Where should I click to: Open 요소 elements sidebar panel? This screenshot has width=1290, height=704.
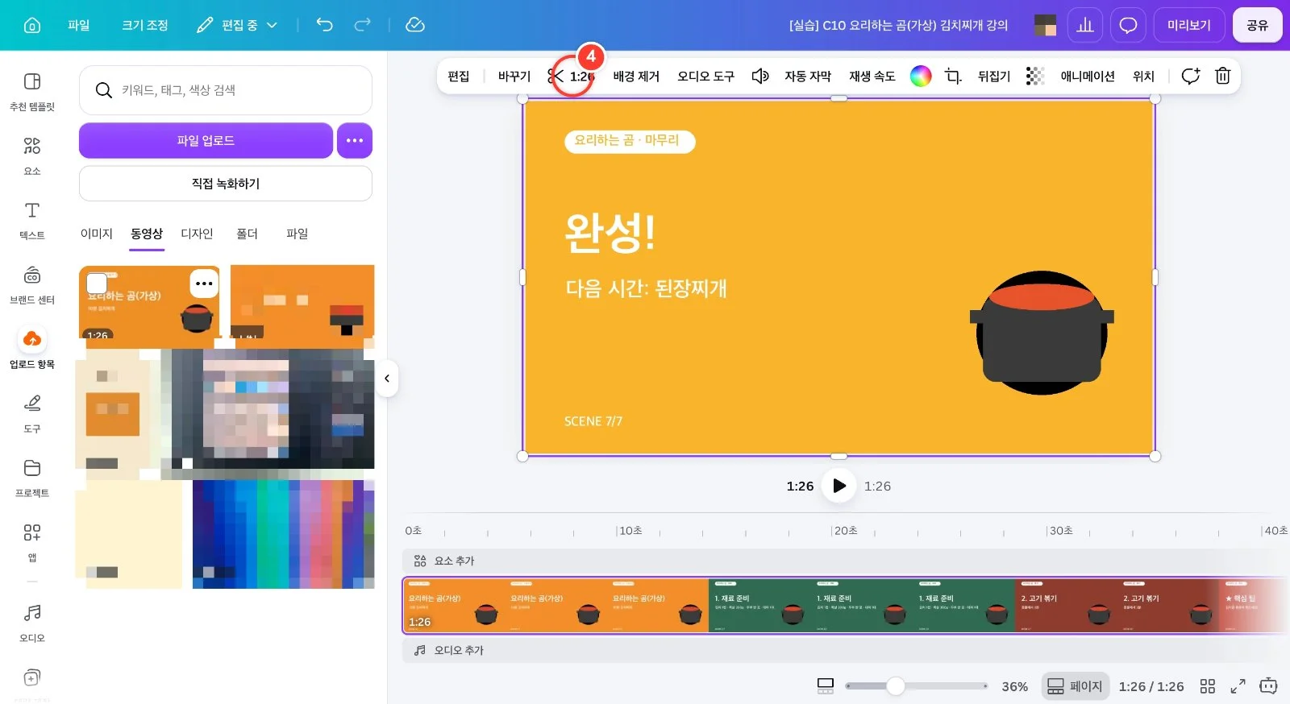[32, 155]
